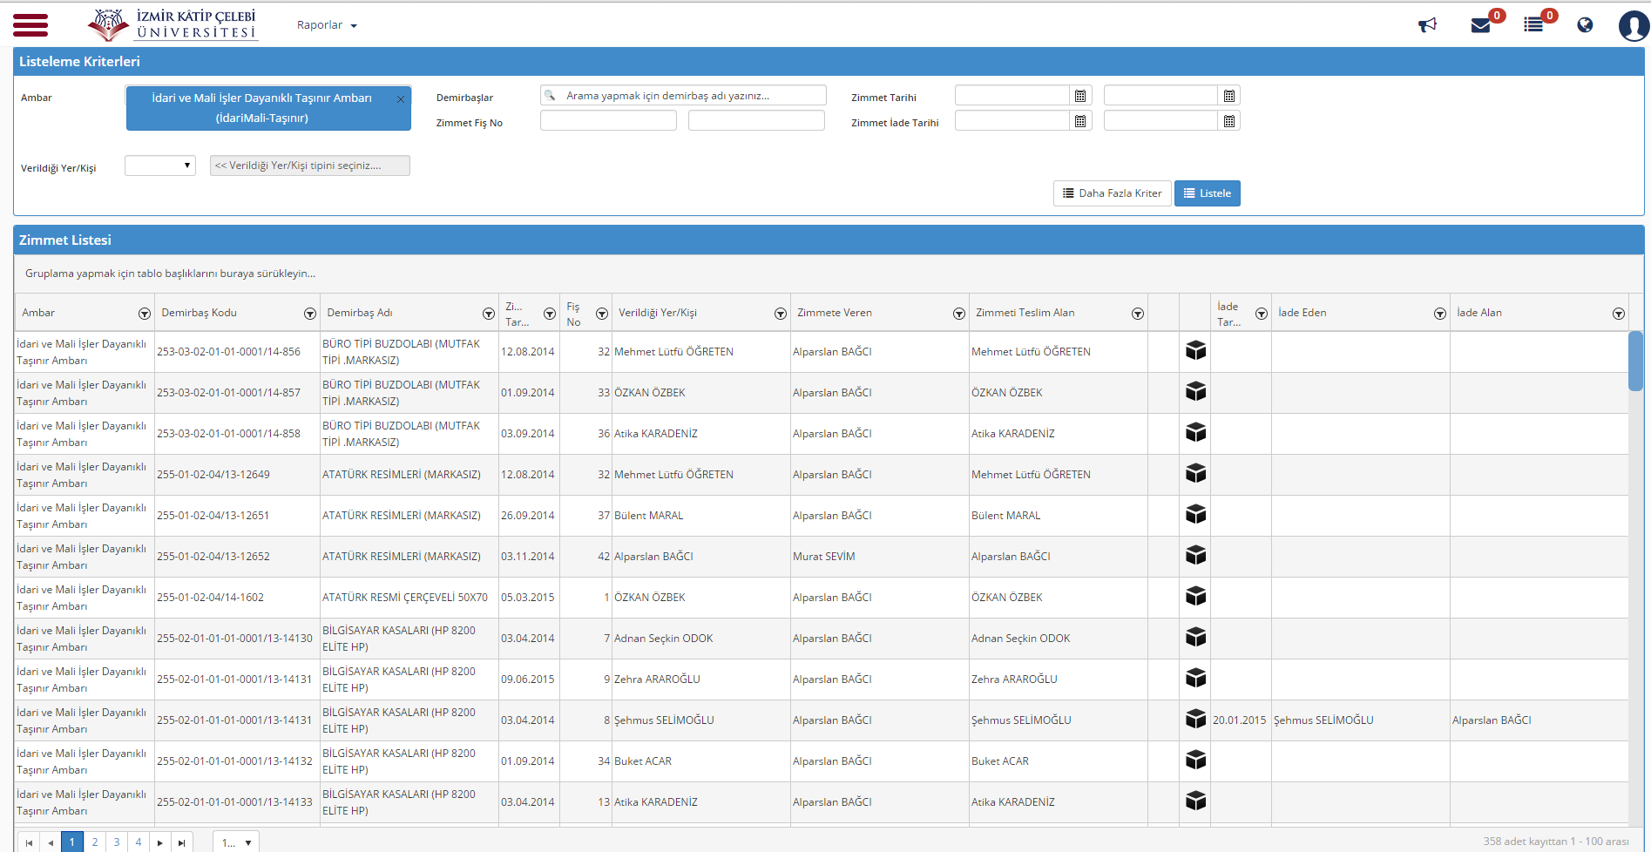This screenshot has width=1651, height=852.
Task: Open the İade Eden column filter menu
Action: pyautogui.click(x=1440, y=314)
